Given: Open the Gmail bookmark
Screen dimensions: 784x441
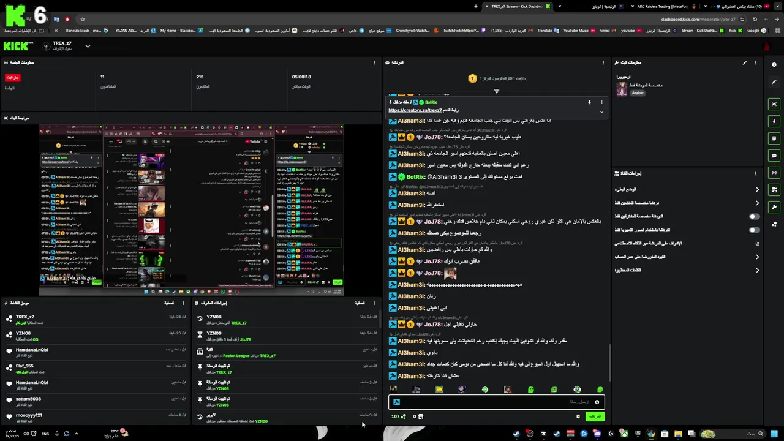Looking at the screenshot, I should 607,31.
